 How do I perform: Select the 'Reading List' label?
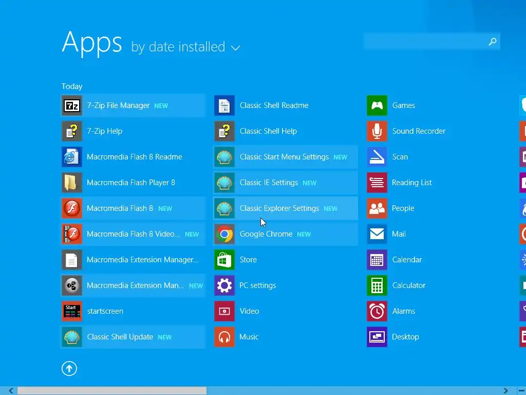(x=412, y=183)
